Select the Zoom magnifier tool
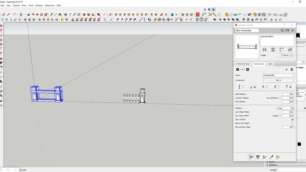 (75, 14)
